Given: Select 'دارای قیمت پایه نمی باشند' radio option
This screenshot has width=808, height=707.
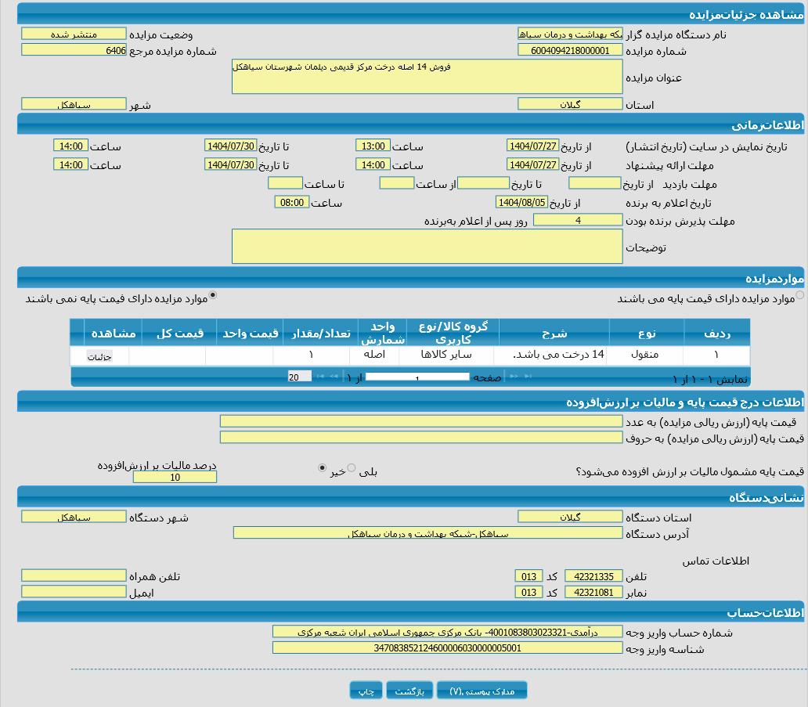Looking at the screenshot, I should point(213,296).
